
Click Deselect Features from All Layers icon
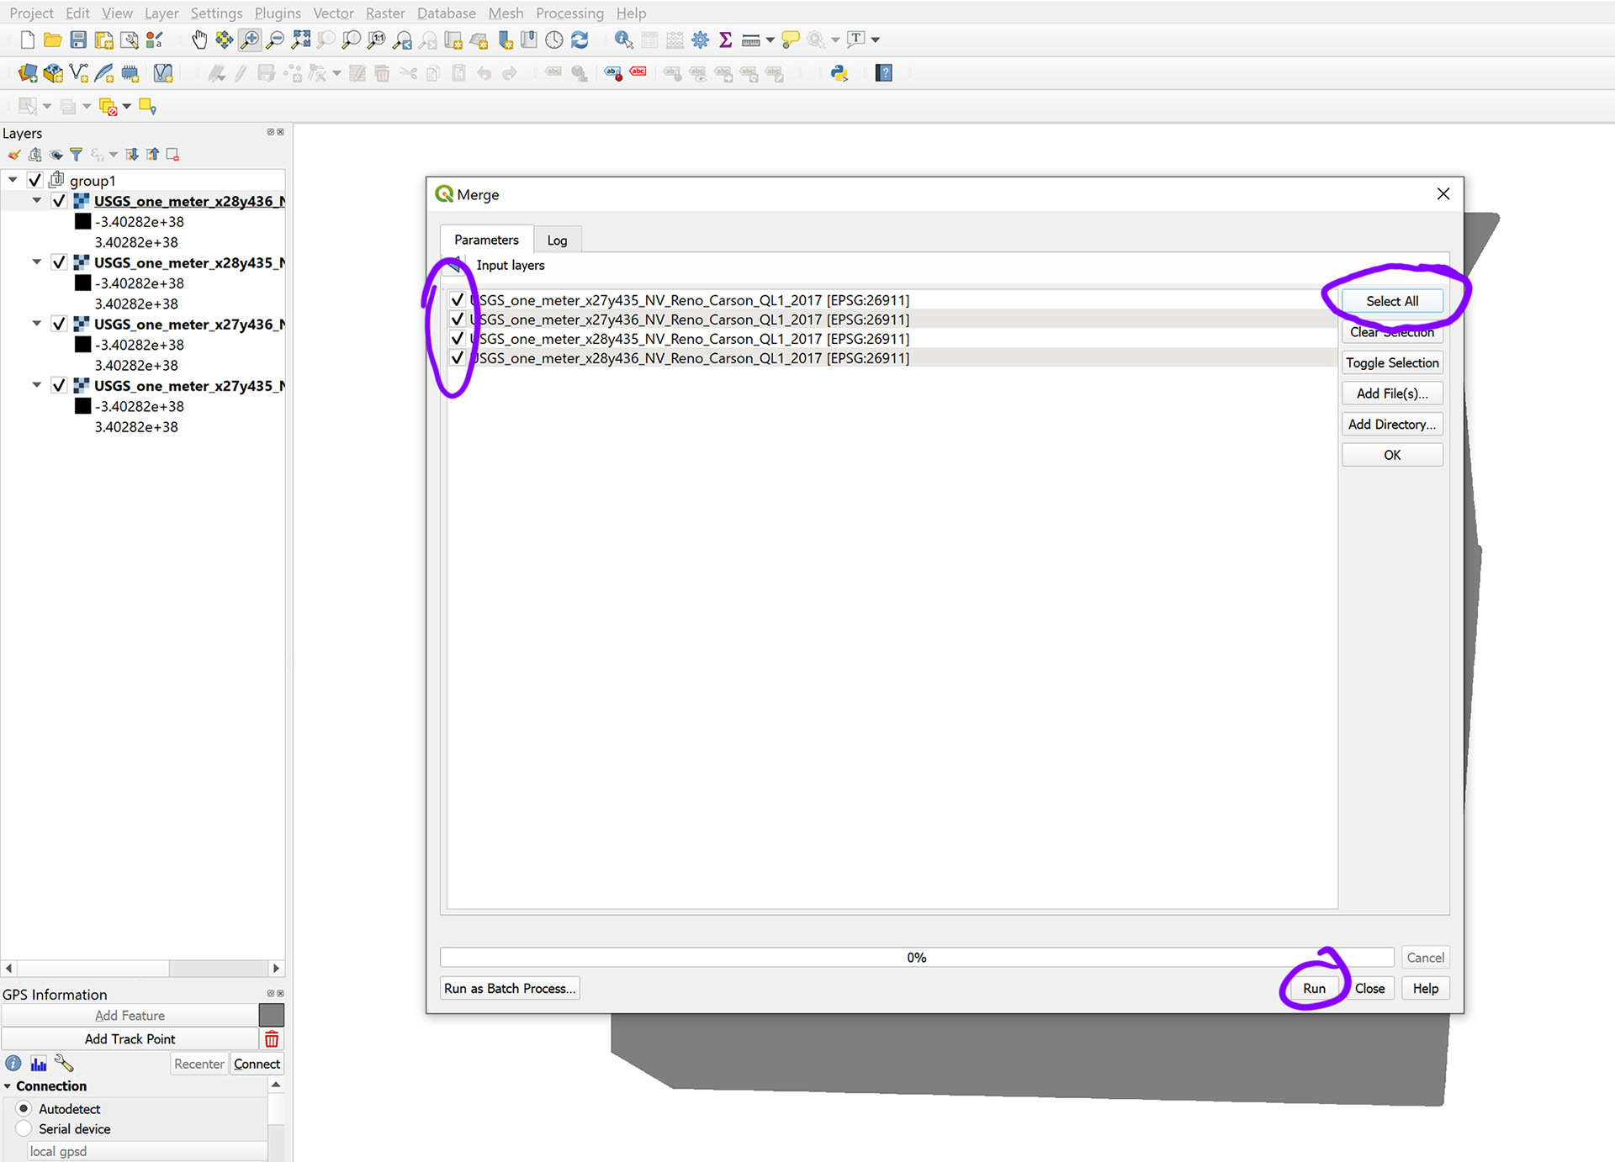point(108,106)
